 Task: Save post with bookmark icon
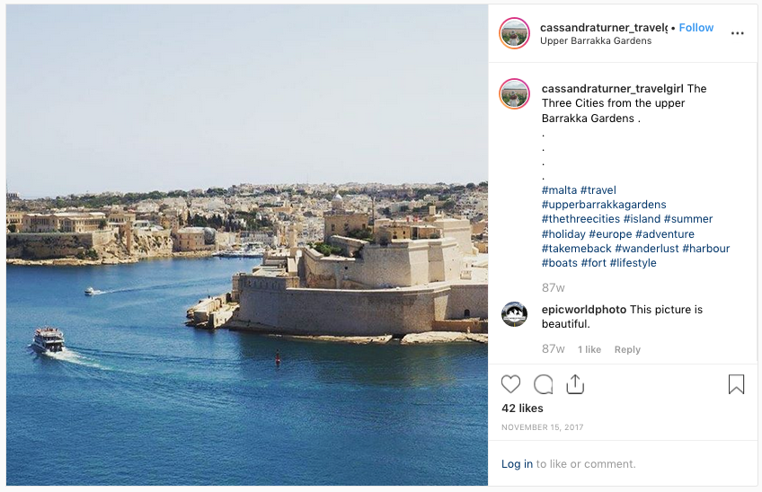coord(736,384)
